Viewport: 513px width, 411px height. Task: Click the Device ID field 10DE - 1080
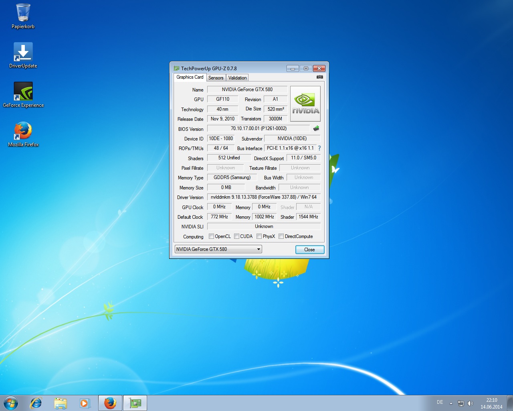[221, 138]
